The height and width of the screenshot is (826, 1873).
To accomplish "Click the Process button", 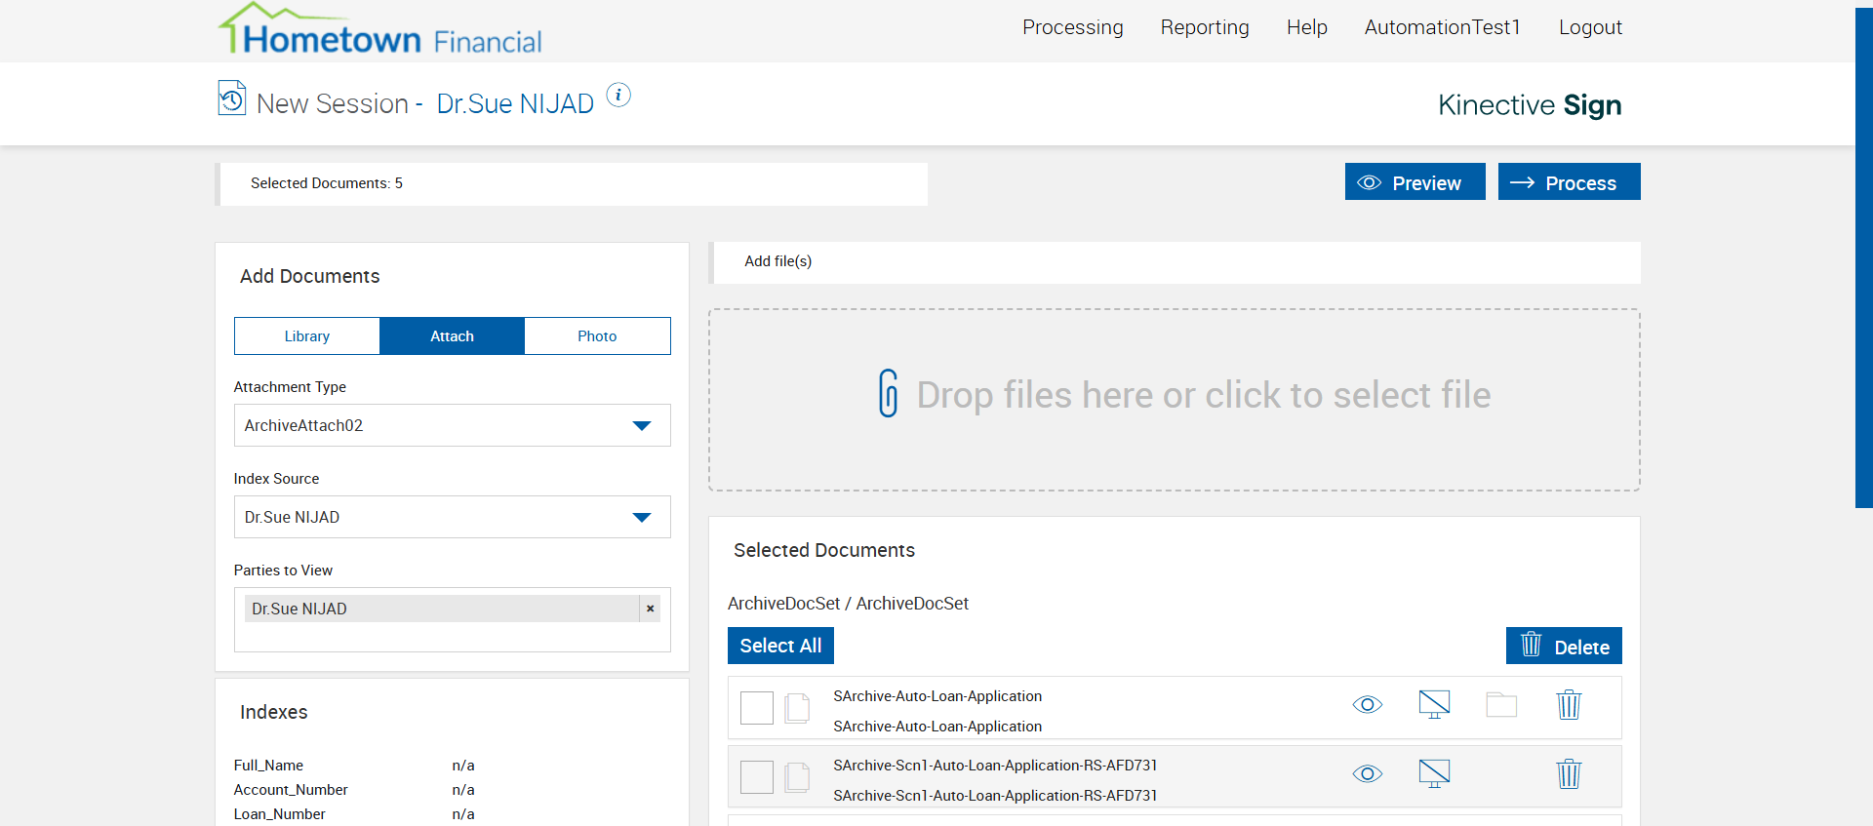I will pyautogui.click(x=1570, y=181).
